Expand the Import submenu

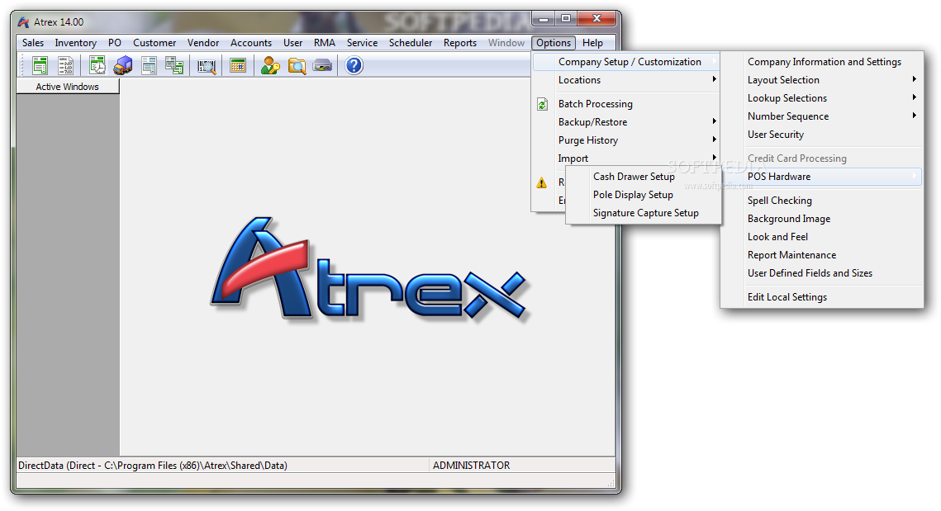tap(626, 158)
